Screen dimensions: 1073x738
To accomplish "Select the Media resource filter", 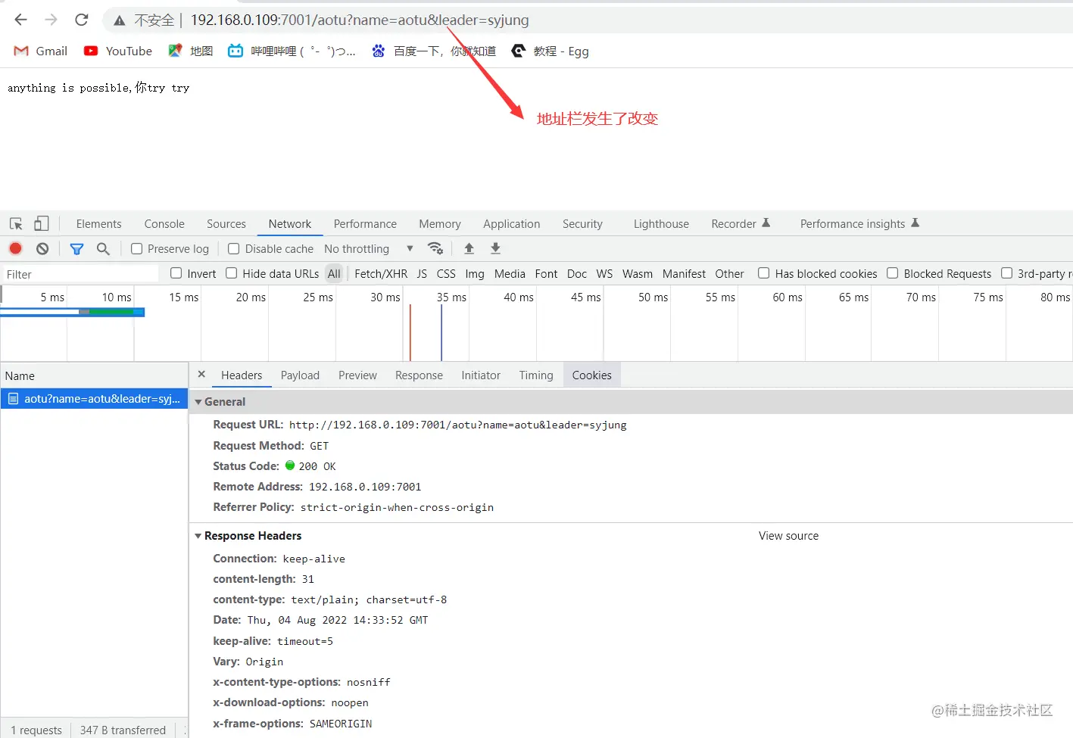I will (x=510, y=274).
